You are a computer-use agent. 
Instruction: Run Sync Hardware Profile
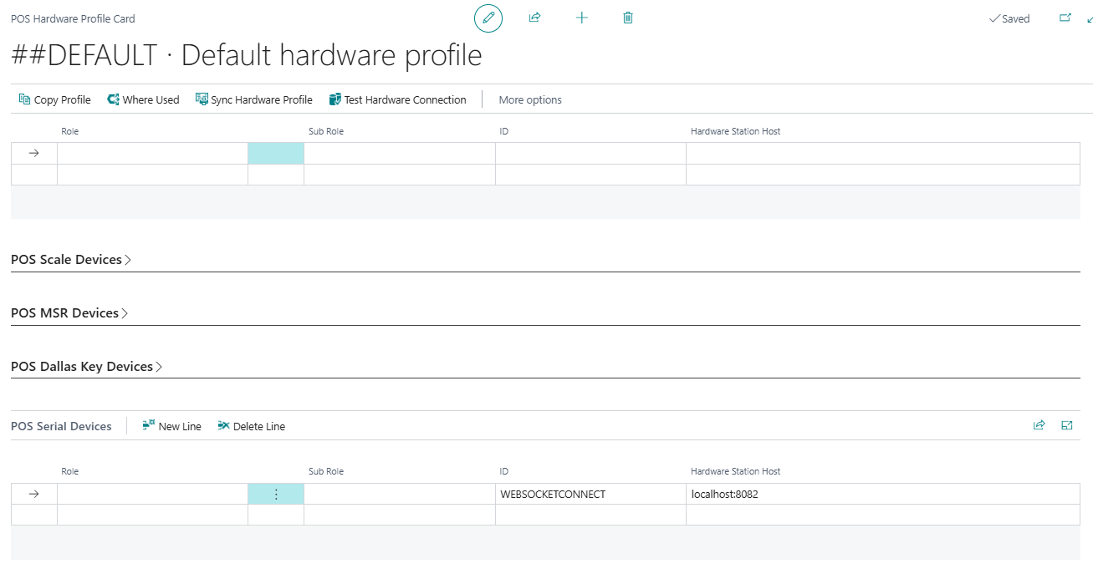253,99
